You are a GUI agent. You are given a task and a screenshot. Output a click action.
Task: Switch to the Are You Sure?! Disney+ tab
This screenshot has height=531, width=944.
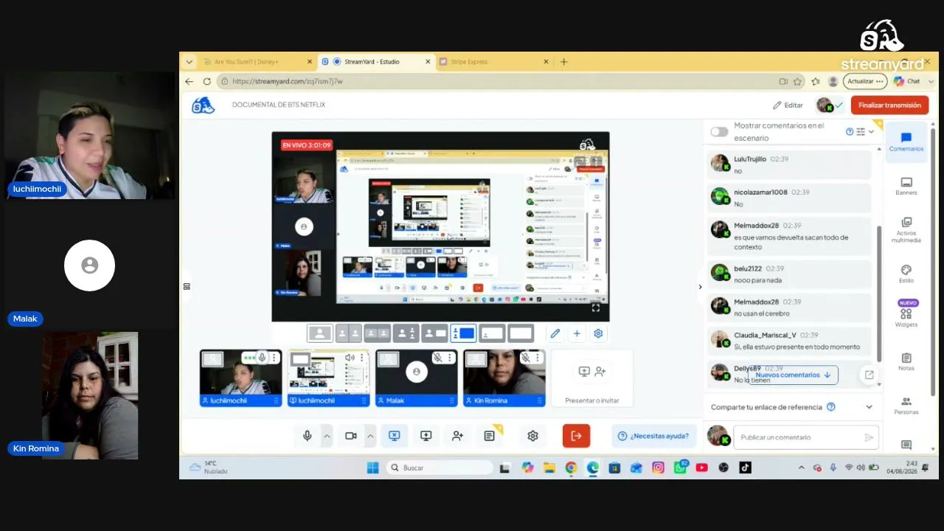point(256,62)
